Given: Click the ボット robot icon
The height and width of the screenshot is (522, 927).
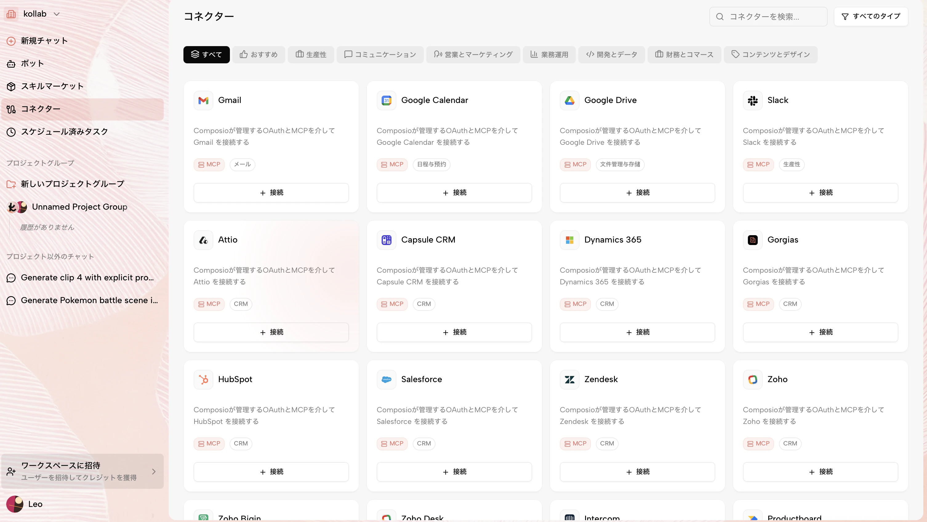Looking at the screenshot, I should [11, 64].
